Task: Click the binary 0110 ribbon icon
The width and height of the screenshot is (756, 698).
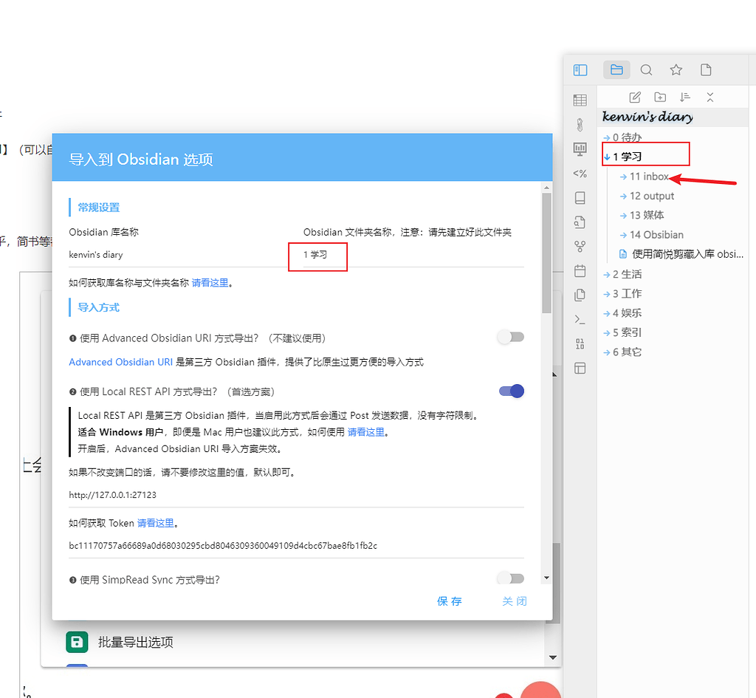Action: coord(580,344)
